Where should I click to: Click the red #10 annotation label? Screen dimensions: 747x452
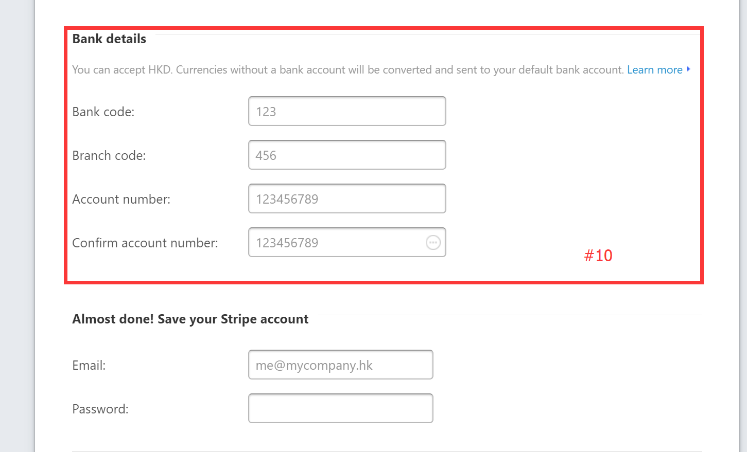point(598,256)
